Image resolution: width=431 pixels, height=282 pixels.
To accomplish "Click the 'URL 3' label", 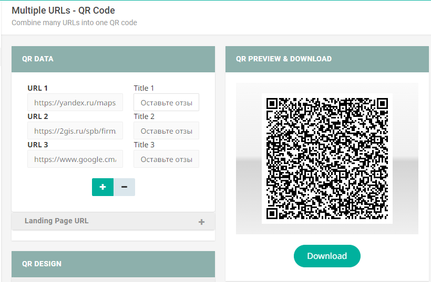I will pos(38,145).
